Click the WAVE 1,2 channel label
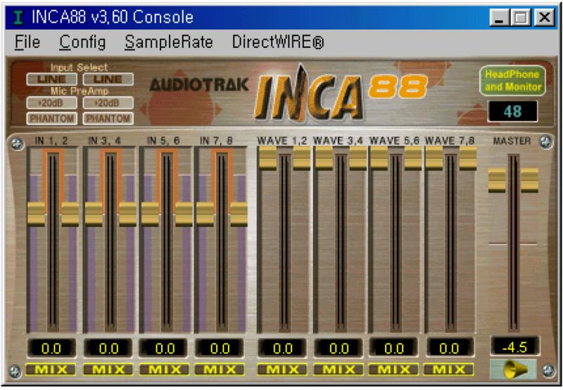Image resolution: width=563 pixels, height=390 pixels. point(282,141)
